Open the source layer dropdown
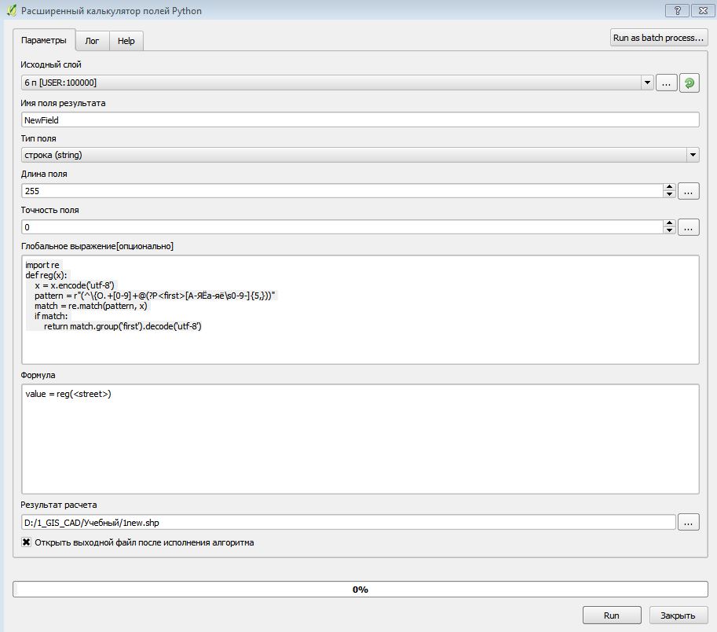The height and width of the screenshot is (632, 717). 647,83
